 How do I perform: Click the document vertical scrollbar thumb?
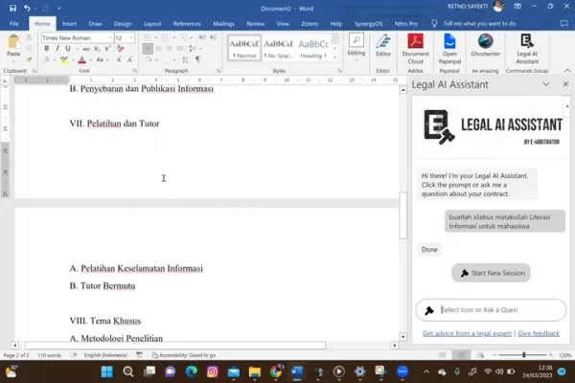pyautogui.click(x=402, y=215)
